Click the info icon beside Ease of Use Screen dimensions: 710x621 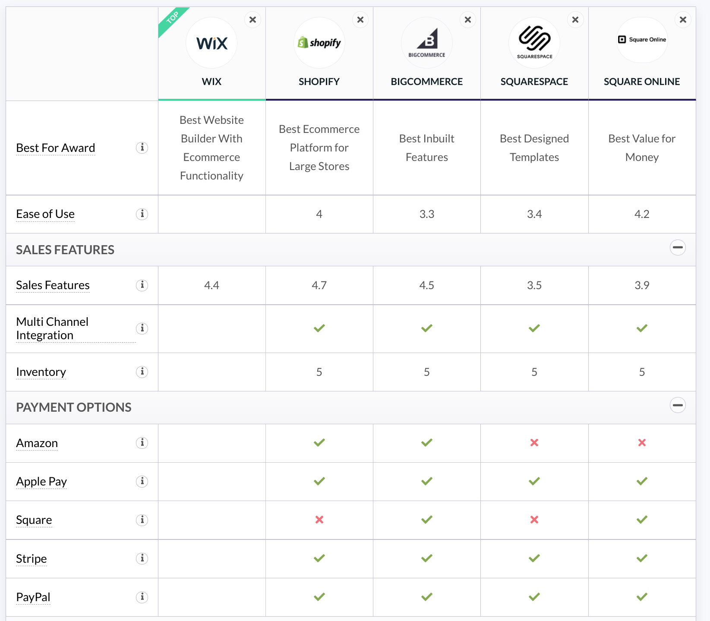(x=142, y=214)
